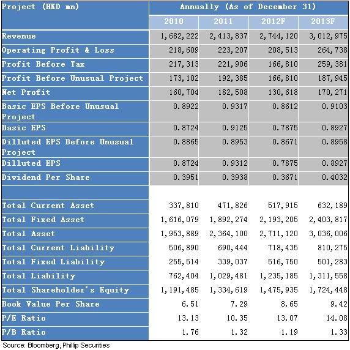
Task: Click the 2012F Dividend value 0.3671
Action: (285, 177)
